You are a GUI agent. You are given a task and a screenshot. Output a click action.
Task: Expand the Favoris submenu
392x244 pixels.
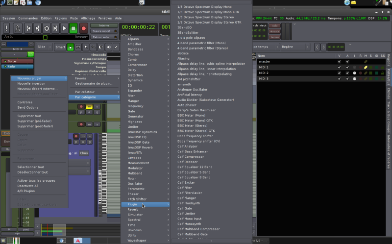(x=95, y=78)
